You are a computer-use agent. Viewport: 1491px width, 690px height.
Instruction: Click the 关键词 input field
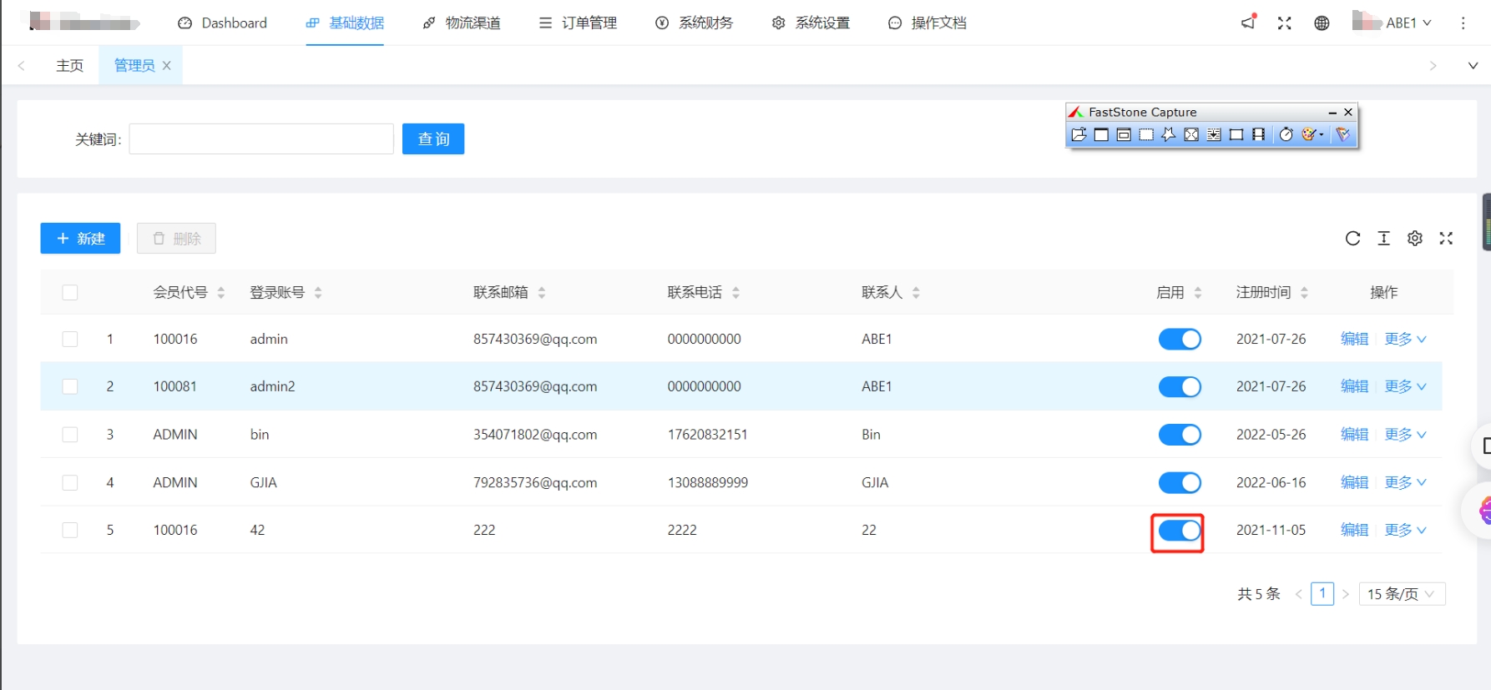point(261,139)
